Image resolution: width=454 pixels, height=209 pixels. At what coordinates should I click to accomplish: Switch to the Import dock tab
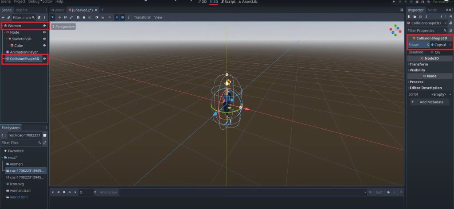[21, 10]
